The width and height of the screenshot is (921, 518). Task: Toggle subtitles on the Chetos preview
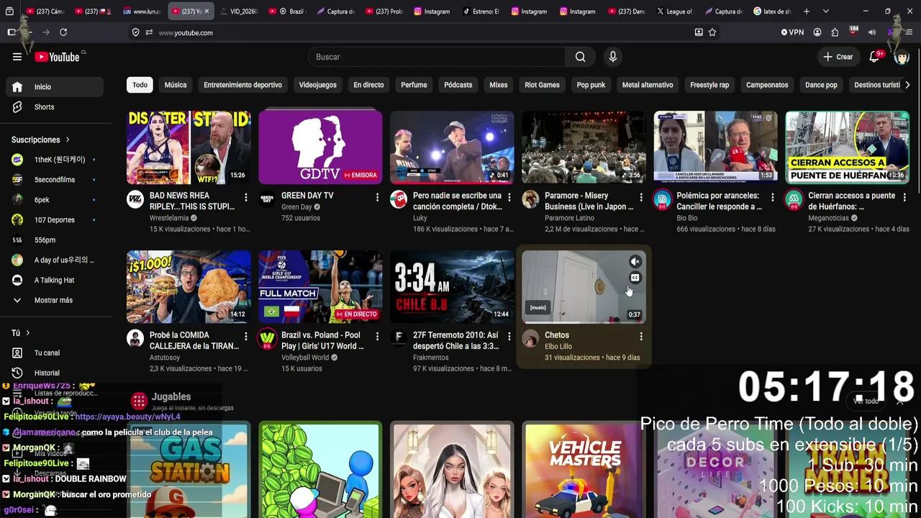pos(635,278)
